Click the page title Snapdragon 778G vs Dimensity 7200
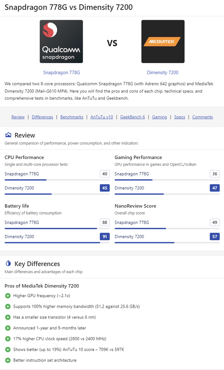Viewport: 224px width, 370px height. click(69, 7)
